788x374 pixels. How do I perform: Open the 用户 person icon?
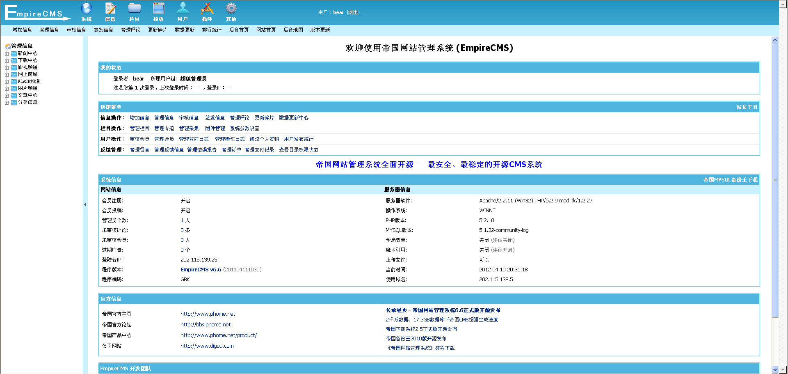pos(183,9)
